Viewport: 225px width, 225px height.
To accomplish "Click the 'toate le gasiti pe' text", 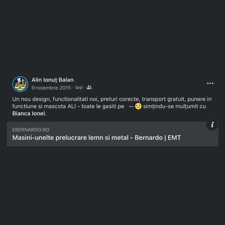I will pos(103,106).
